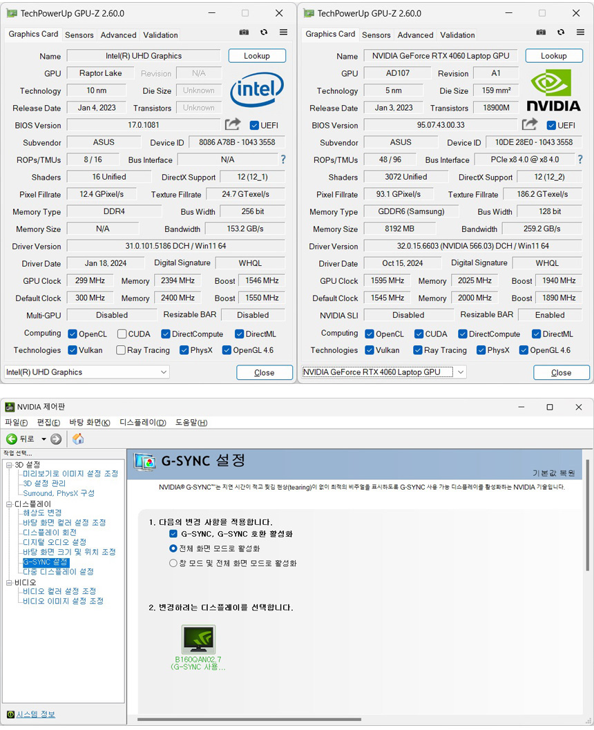
Task: Click the home icon in NVIDIA control panel toolbar
Action: pyautogui.click(x=78, y=439)
